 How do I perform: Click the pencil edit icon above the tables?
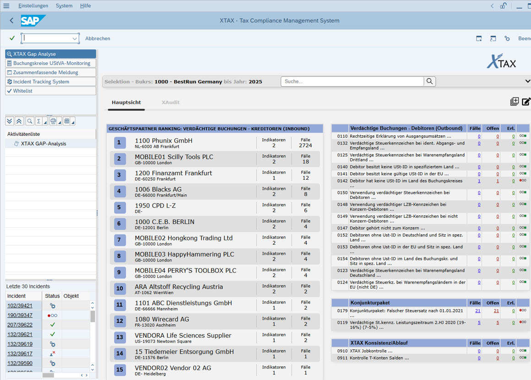[526, 102]
